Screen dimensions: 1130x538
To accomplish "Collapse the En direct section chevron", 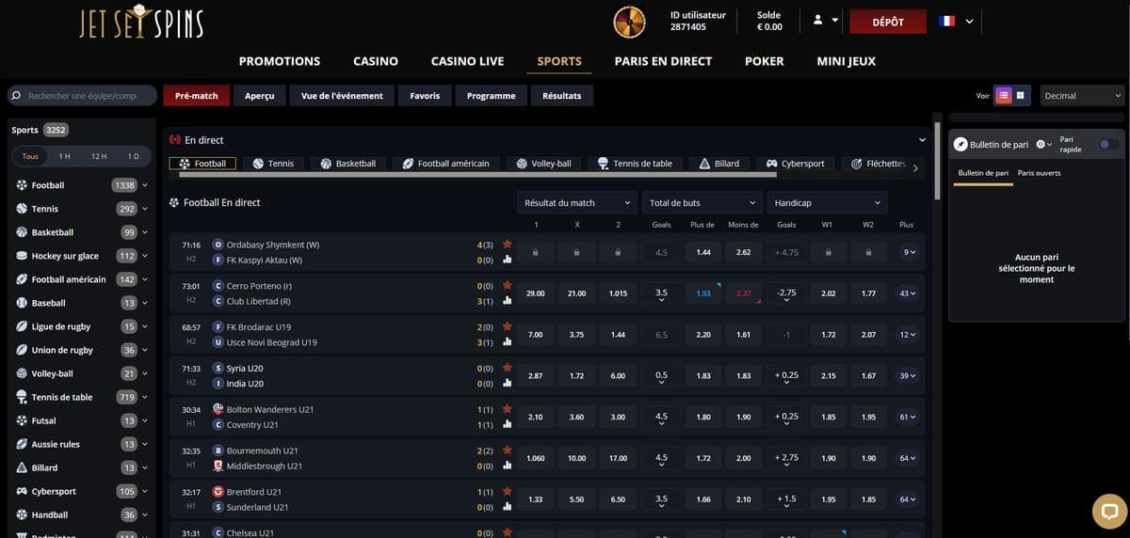I will tap(922, 140).
